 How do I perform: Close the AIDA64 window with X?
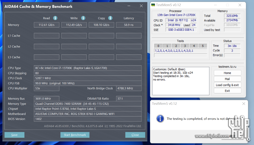141,6
